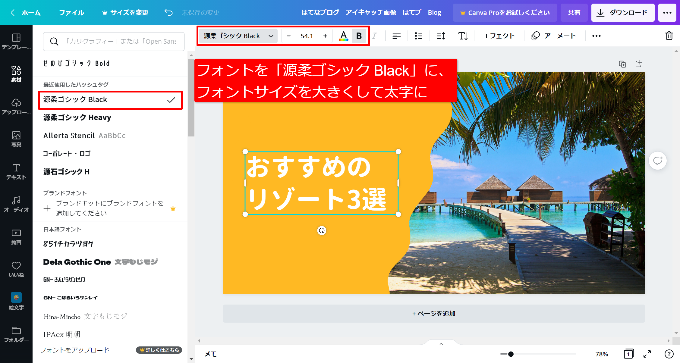The height and width of the screenshot is (363, 680).
Task: Decrease font size with minus button
Action: point(288,36)
